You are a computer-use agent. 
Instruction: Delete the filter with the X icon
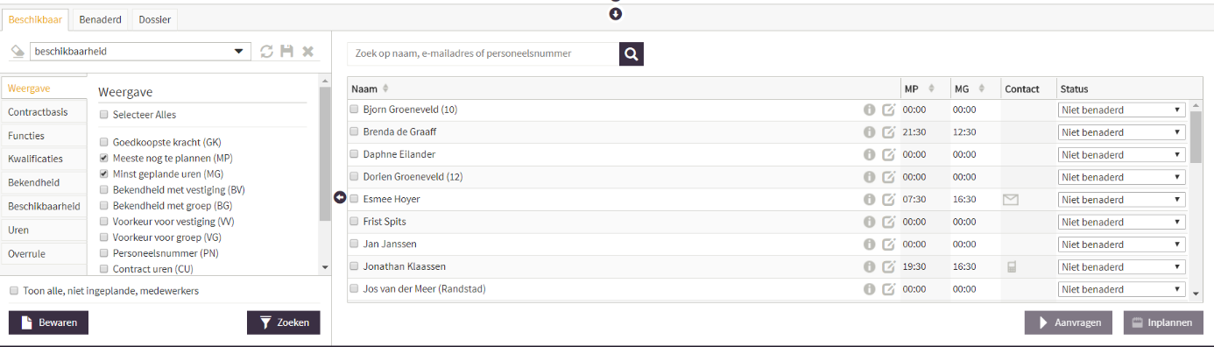(x=308, y=52)
